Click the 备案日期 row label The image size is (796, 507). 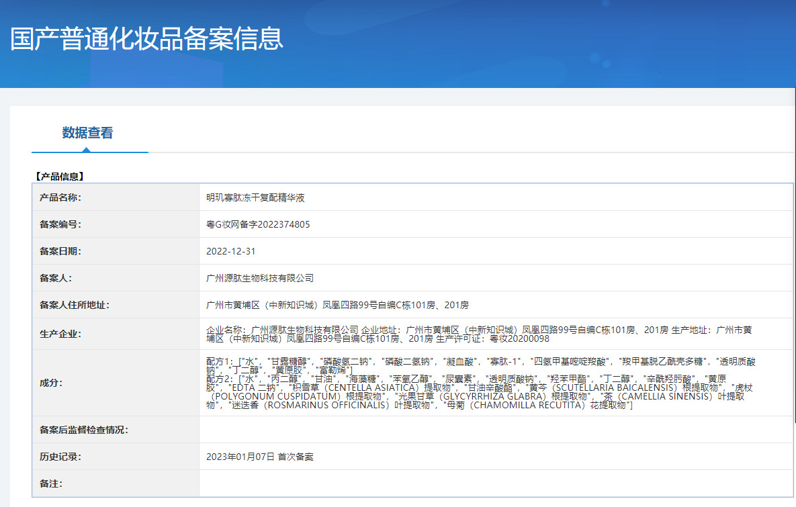(x=60, y=251)
